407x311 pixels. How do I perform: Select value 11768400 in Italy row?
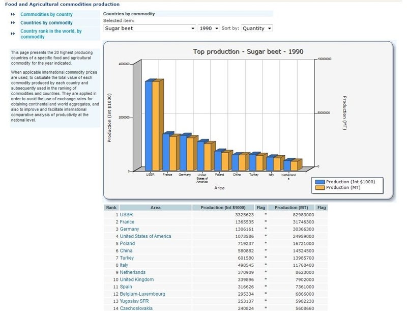click(303, 266)
